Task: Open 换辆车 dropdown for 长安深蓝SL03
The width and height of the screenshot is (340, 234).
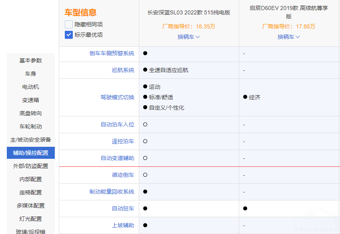Action: click(x=189, y=37)
